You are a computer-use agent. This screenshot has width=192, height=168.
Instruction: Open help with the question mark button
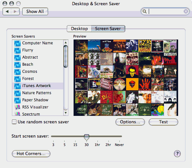177,153
